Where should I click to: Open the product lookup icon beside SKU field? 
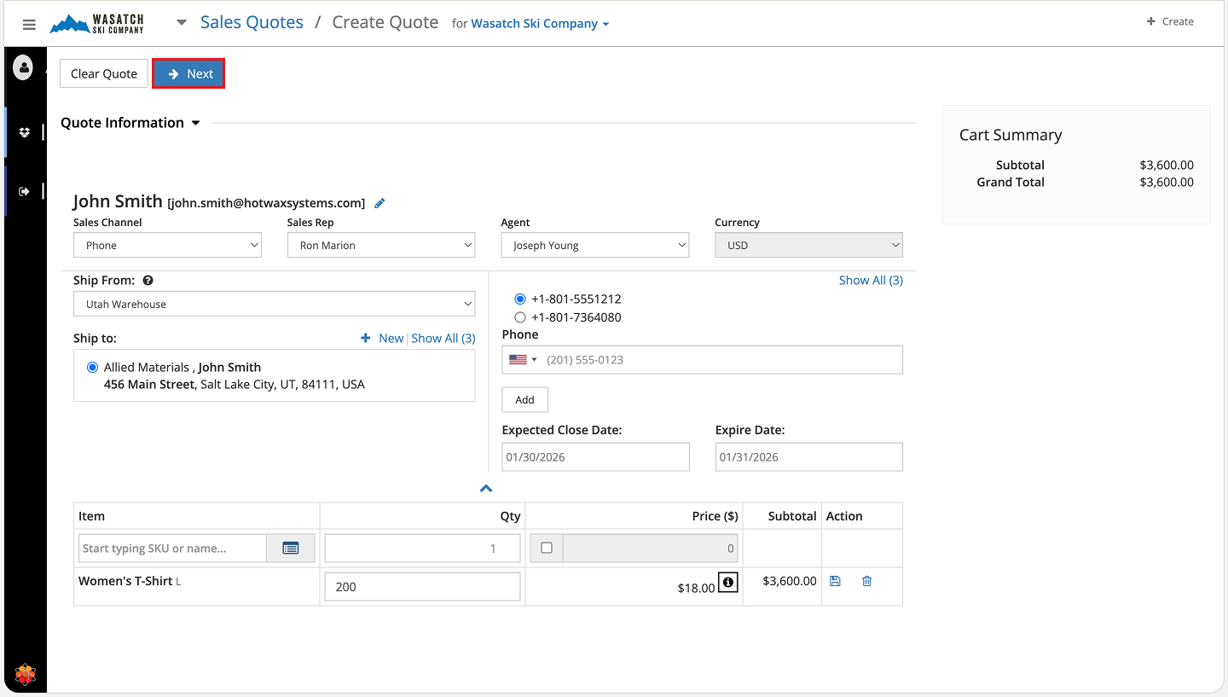pyautogui.click(x=291, y=549)
